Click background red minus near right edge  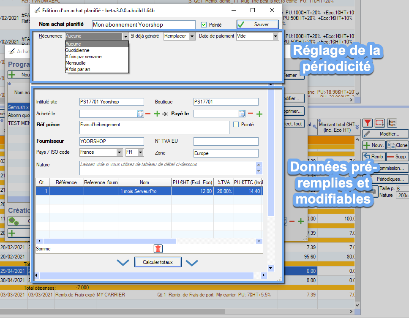tap(292, 222)
